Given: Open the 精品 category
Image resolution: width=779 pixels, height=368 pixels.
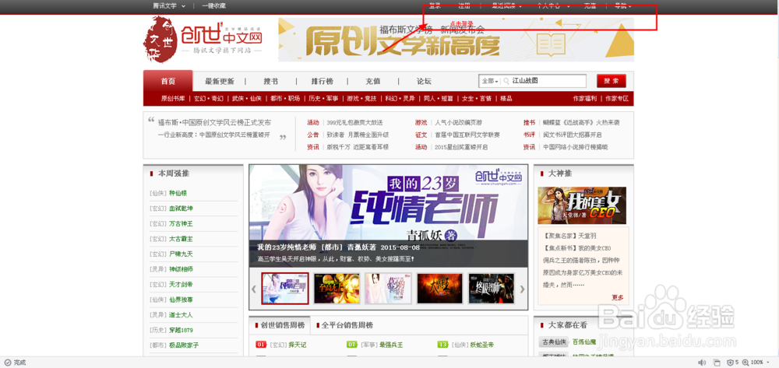Looking at the screenshot, I should pyautogui.click(x=506, y=98).
